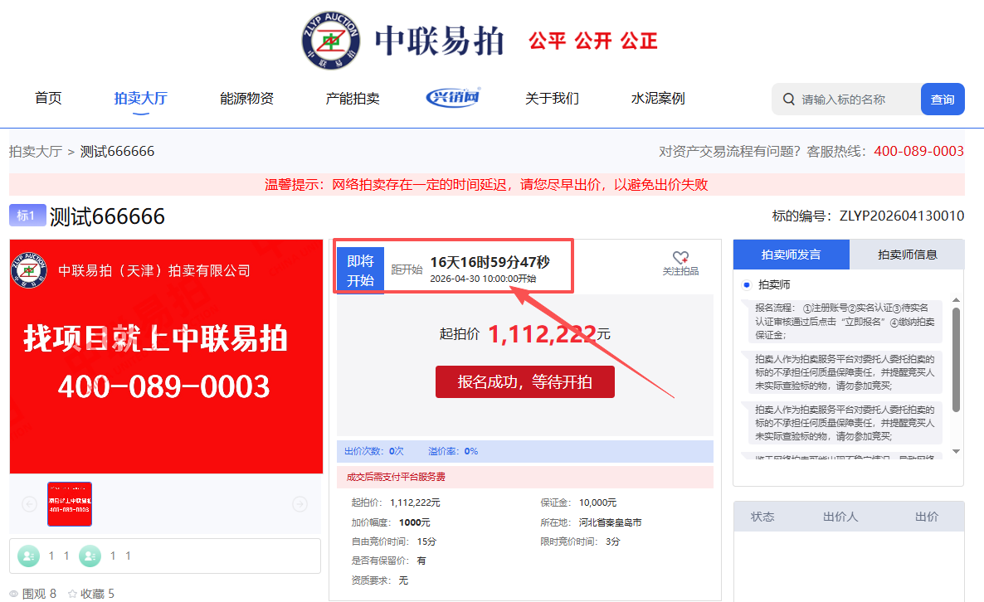Viewport: 984px width, 602px height.
Task: Click the previous image arrow under gallery
Action: (x=30, y=504)
